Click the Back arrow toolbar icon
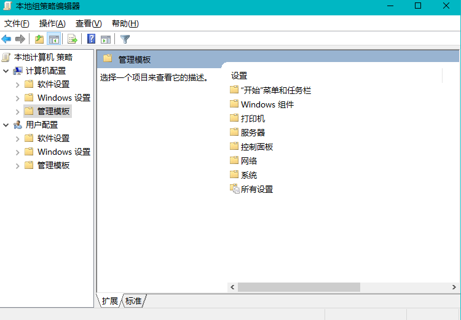 (6, 39)
